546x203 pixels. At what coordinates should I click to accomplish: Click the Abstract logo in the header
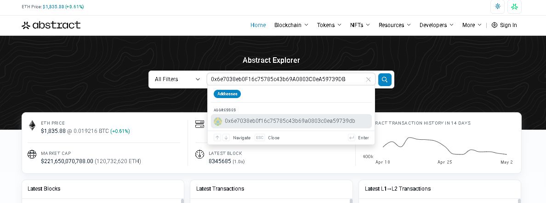[51, 25]
